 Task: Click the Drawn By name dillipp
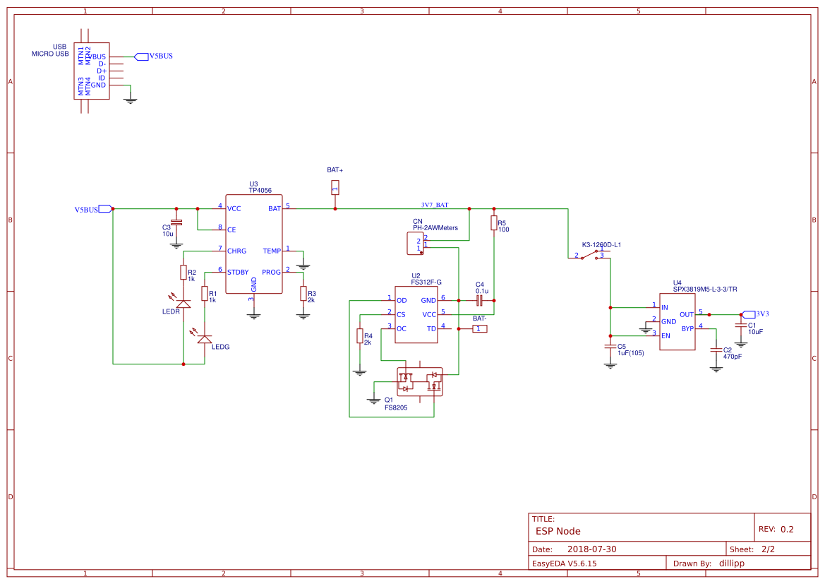[x=732, y=564]
